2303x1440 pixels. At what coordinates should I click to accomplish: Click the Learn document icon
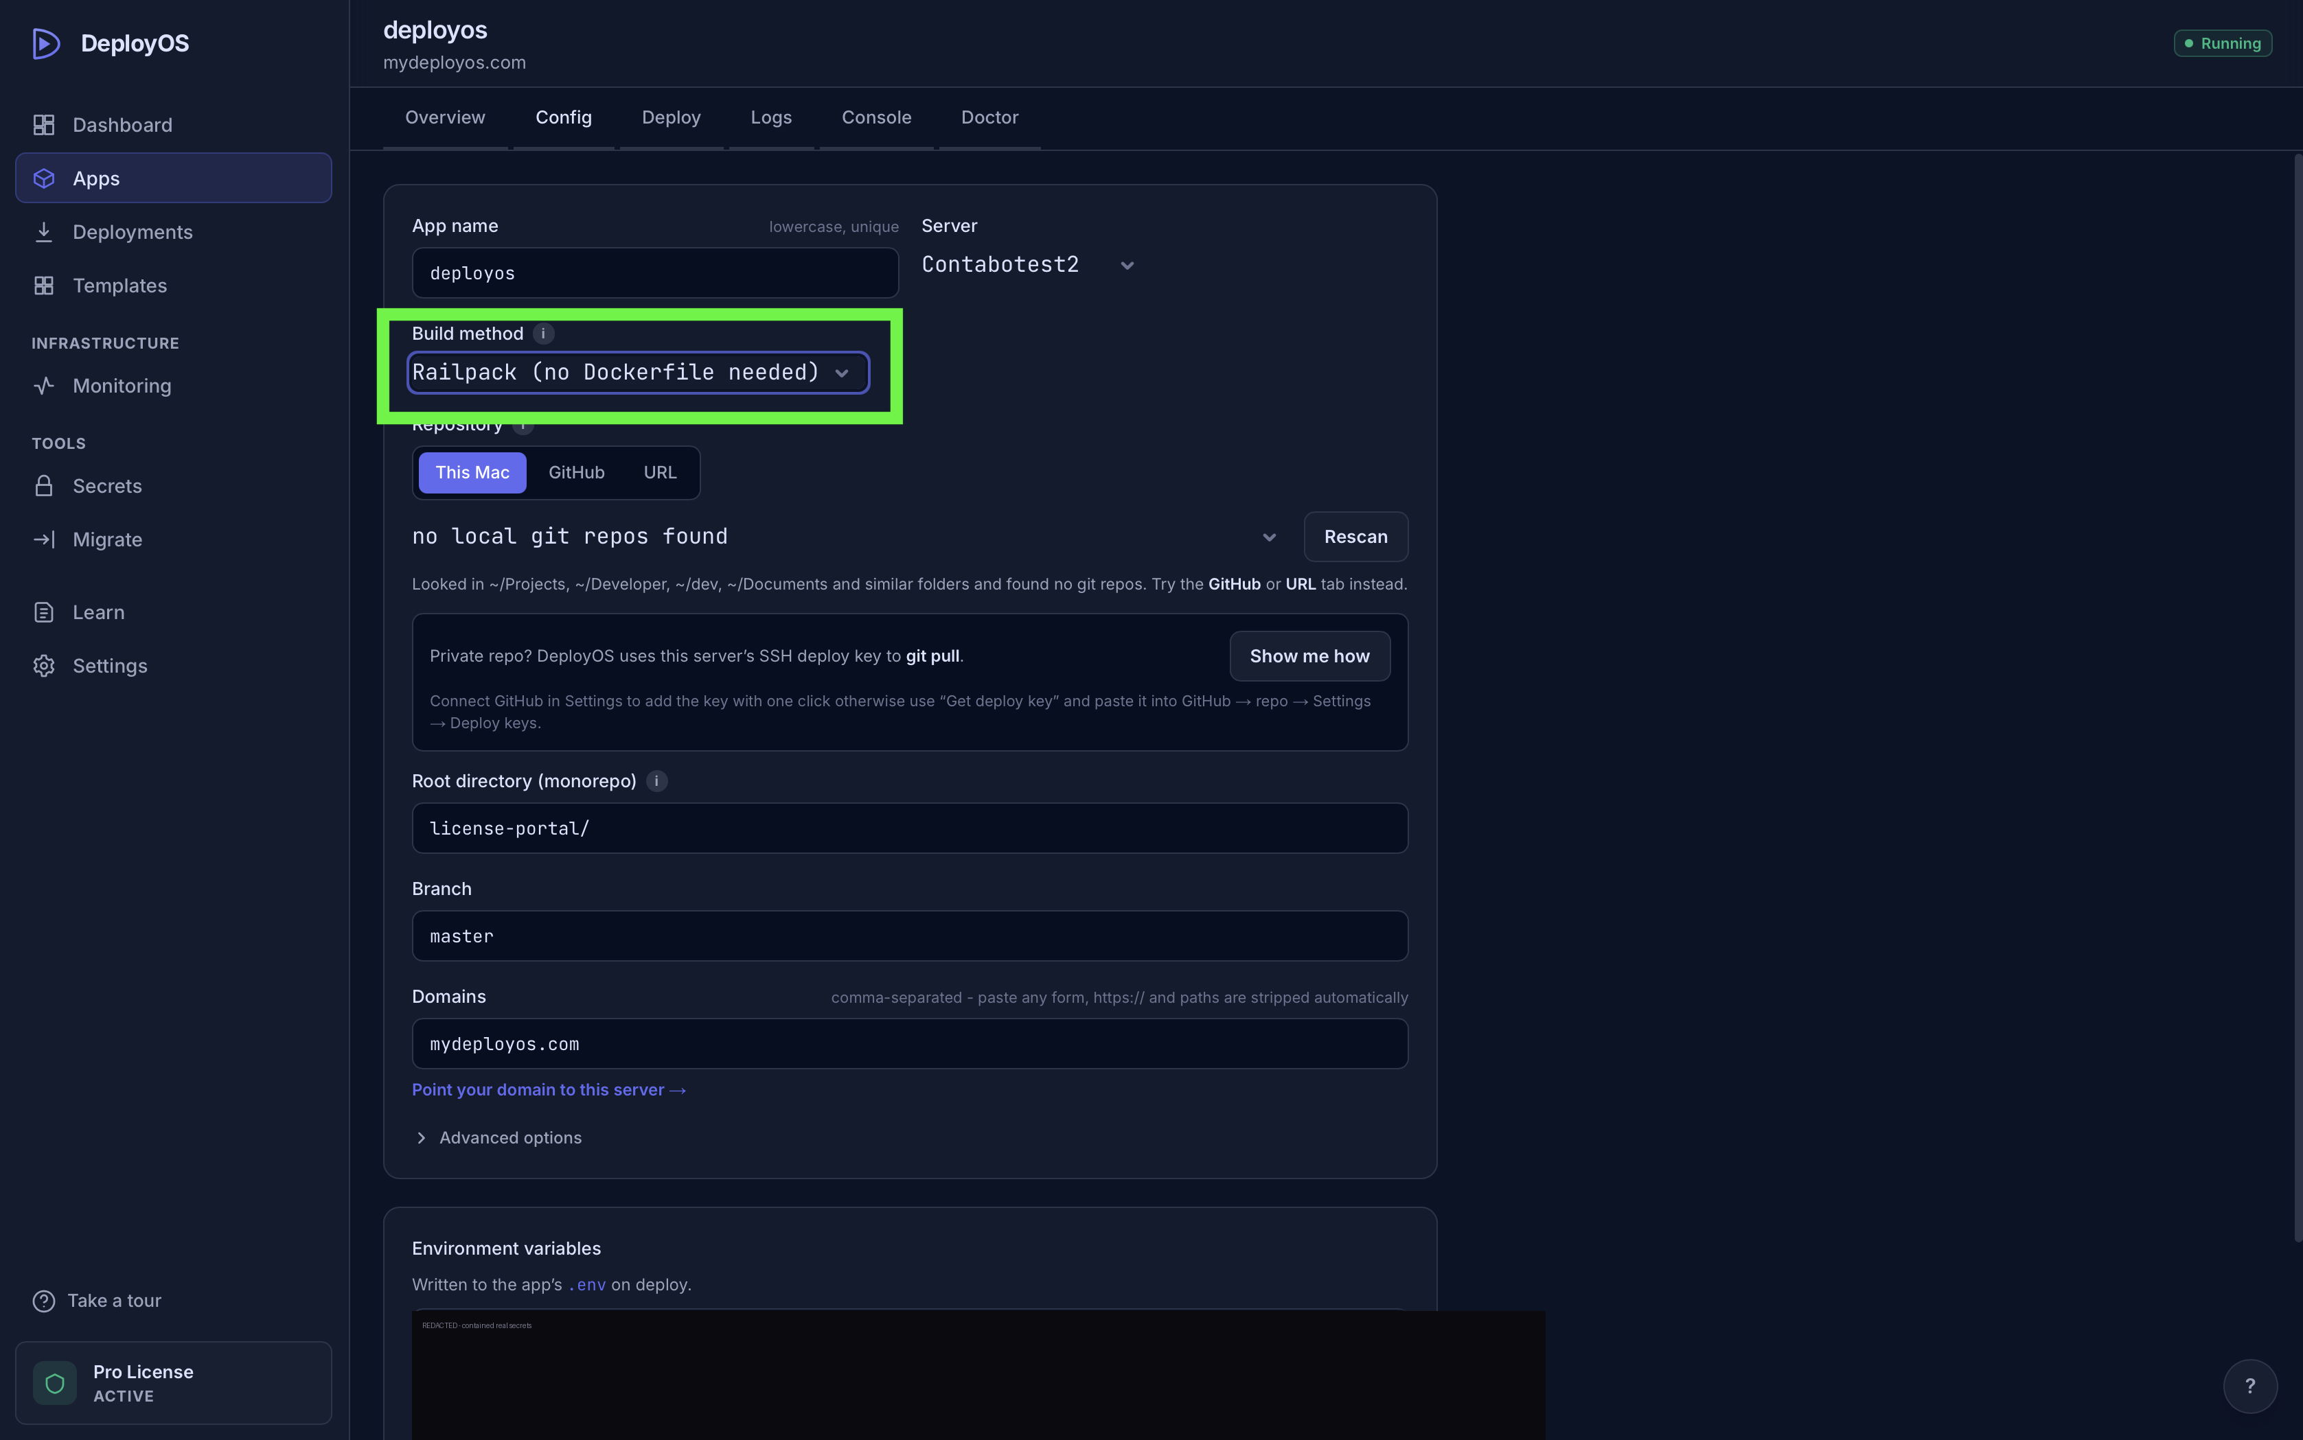click(x=44, y=612)
